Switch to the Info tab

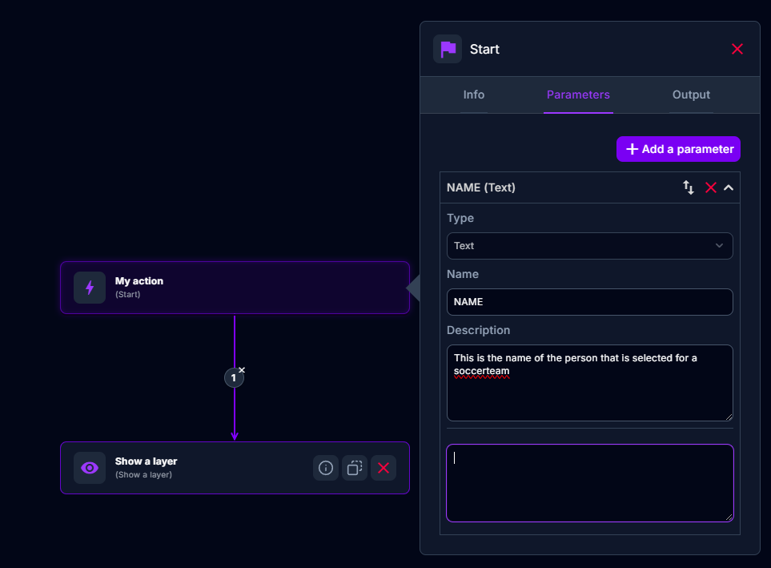pos(473,95)
